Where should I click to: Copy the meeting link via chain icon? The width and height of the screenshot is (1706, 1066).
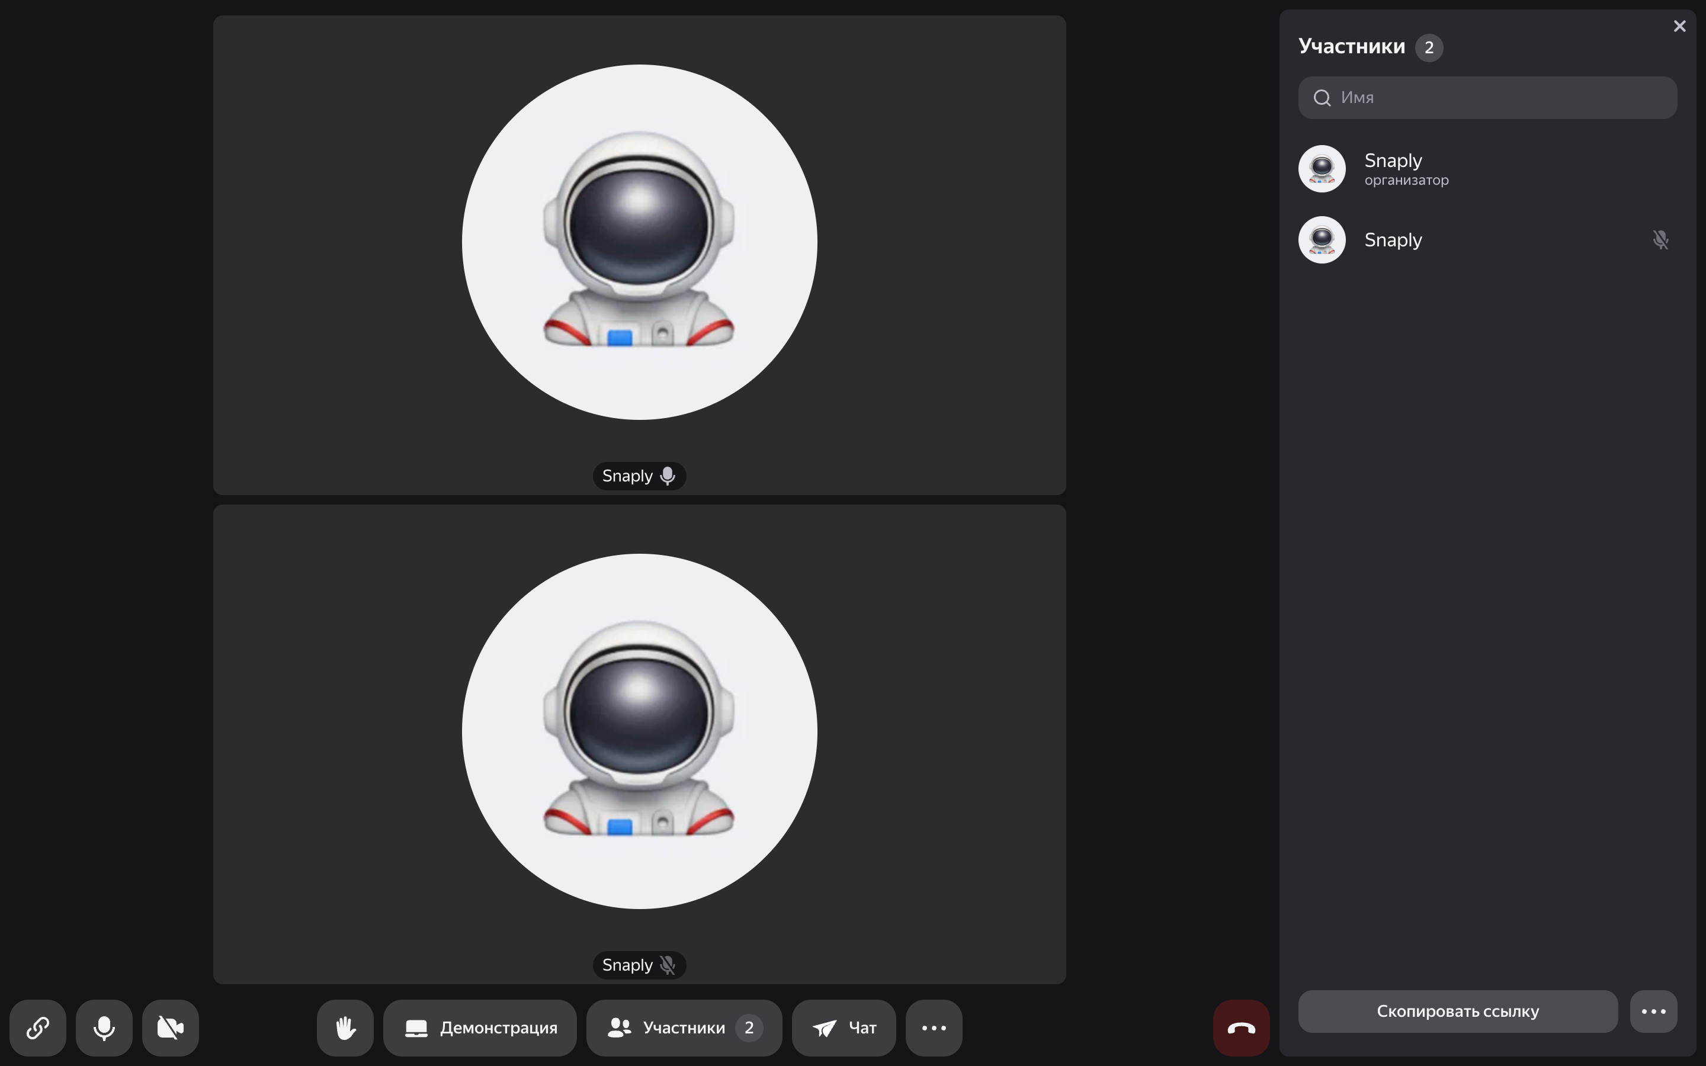[38, 1028]
